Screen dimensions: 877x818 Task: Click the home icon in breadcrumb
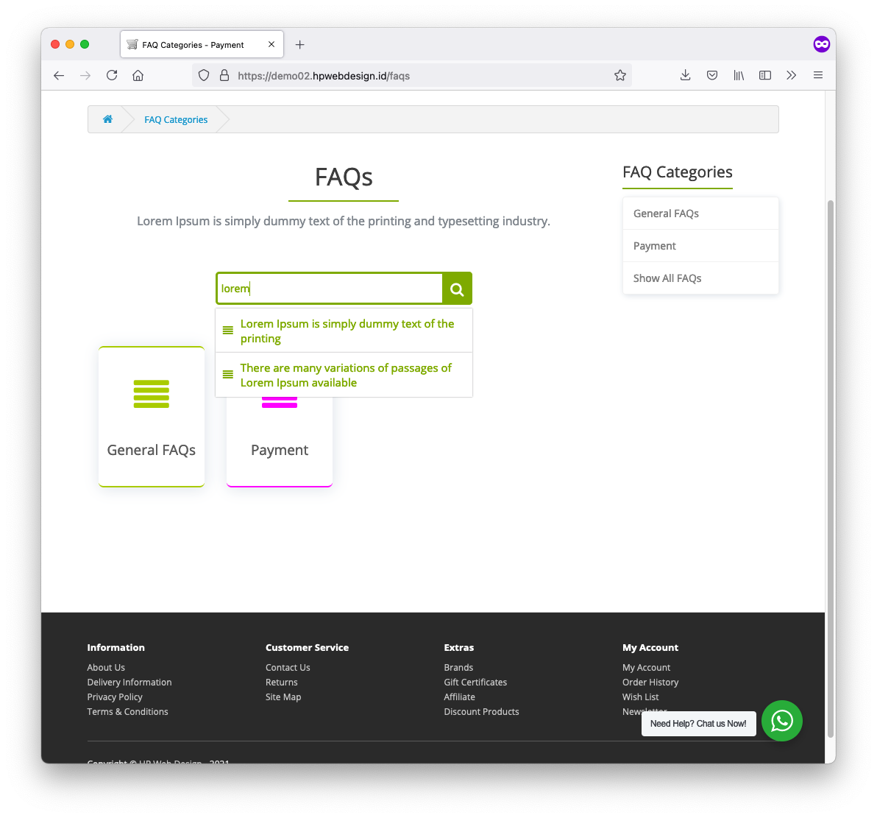coord(107,119)
